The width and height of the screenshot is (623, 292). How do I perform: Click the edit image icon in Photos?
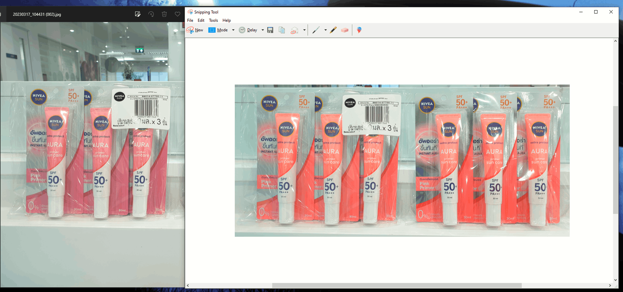pos(138,14)
